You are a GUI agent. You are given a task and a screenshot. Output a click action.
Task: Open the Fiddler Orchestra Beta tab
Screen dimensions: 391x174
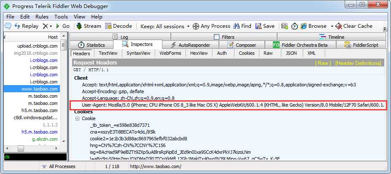click(300, 45)
